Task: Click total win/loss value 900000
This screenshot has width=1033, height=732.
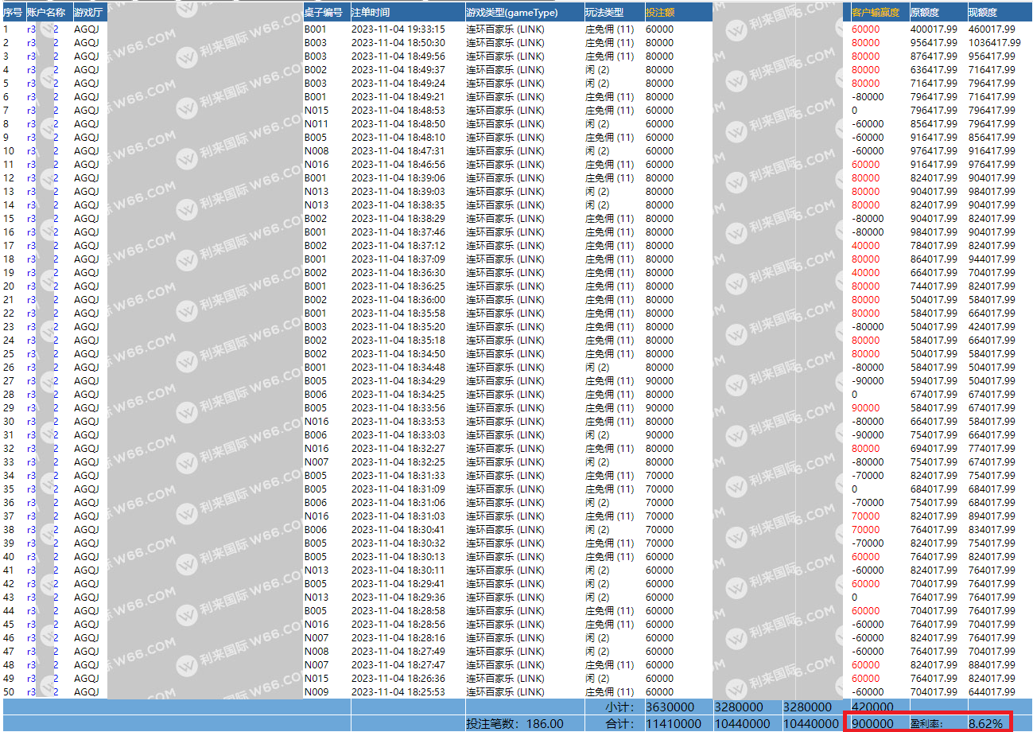Action: (x=872, y=724)
